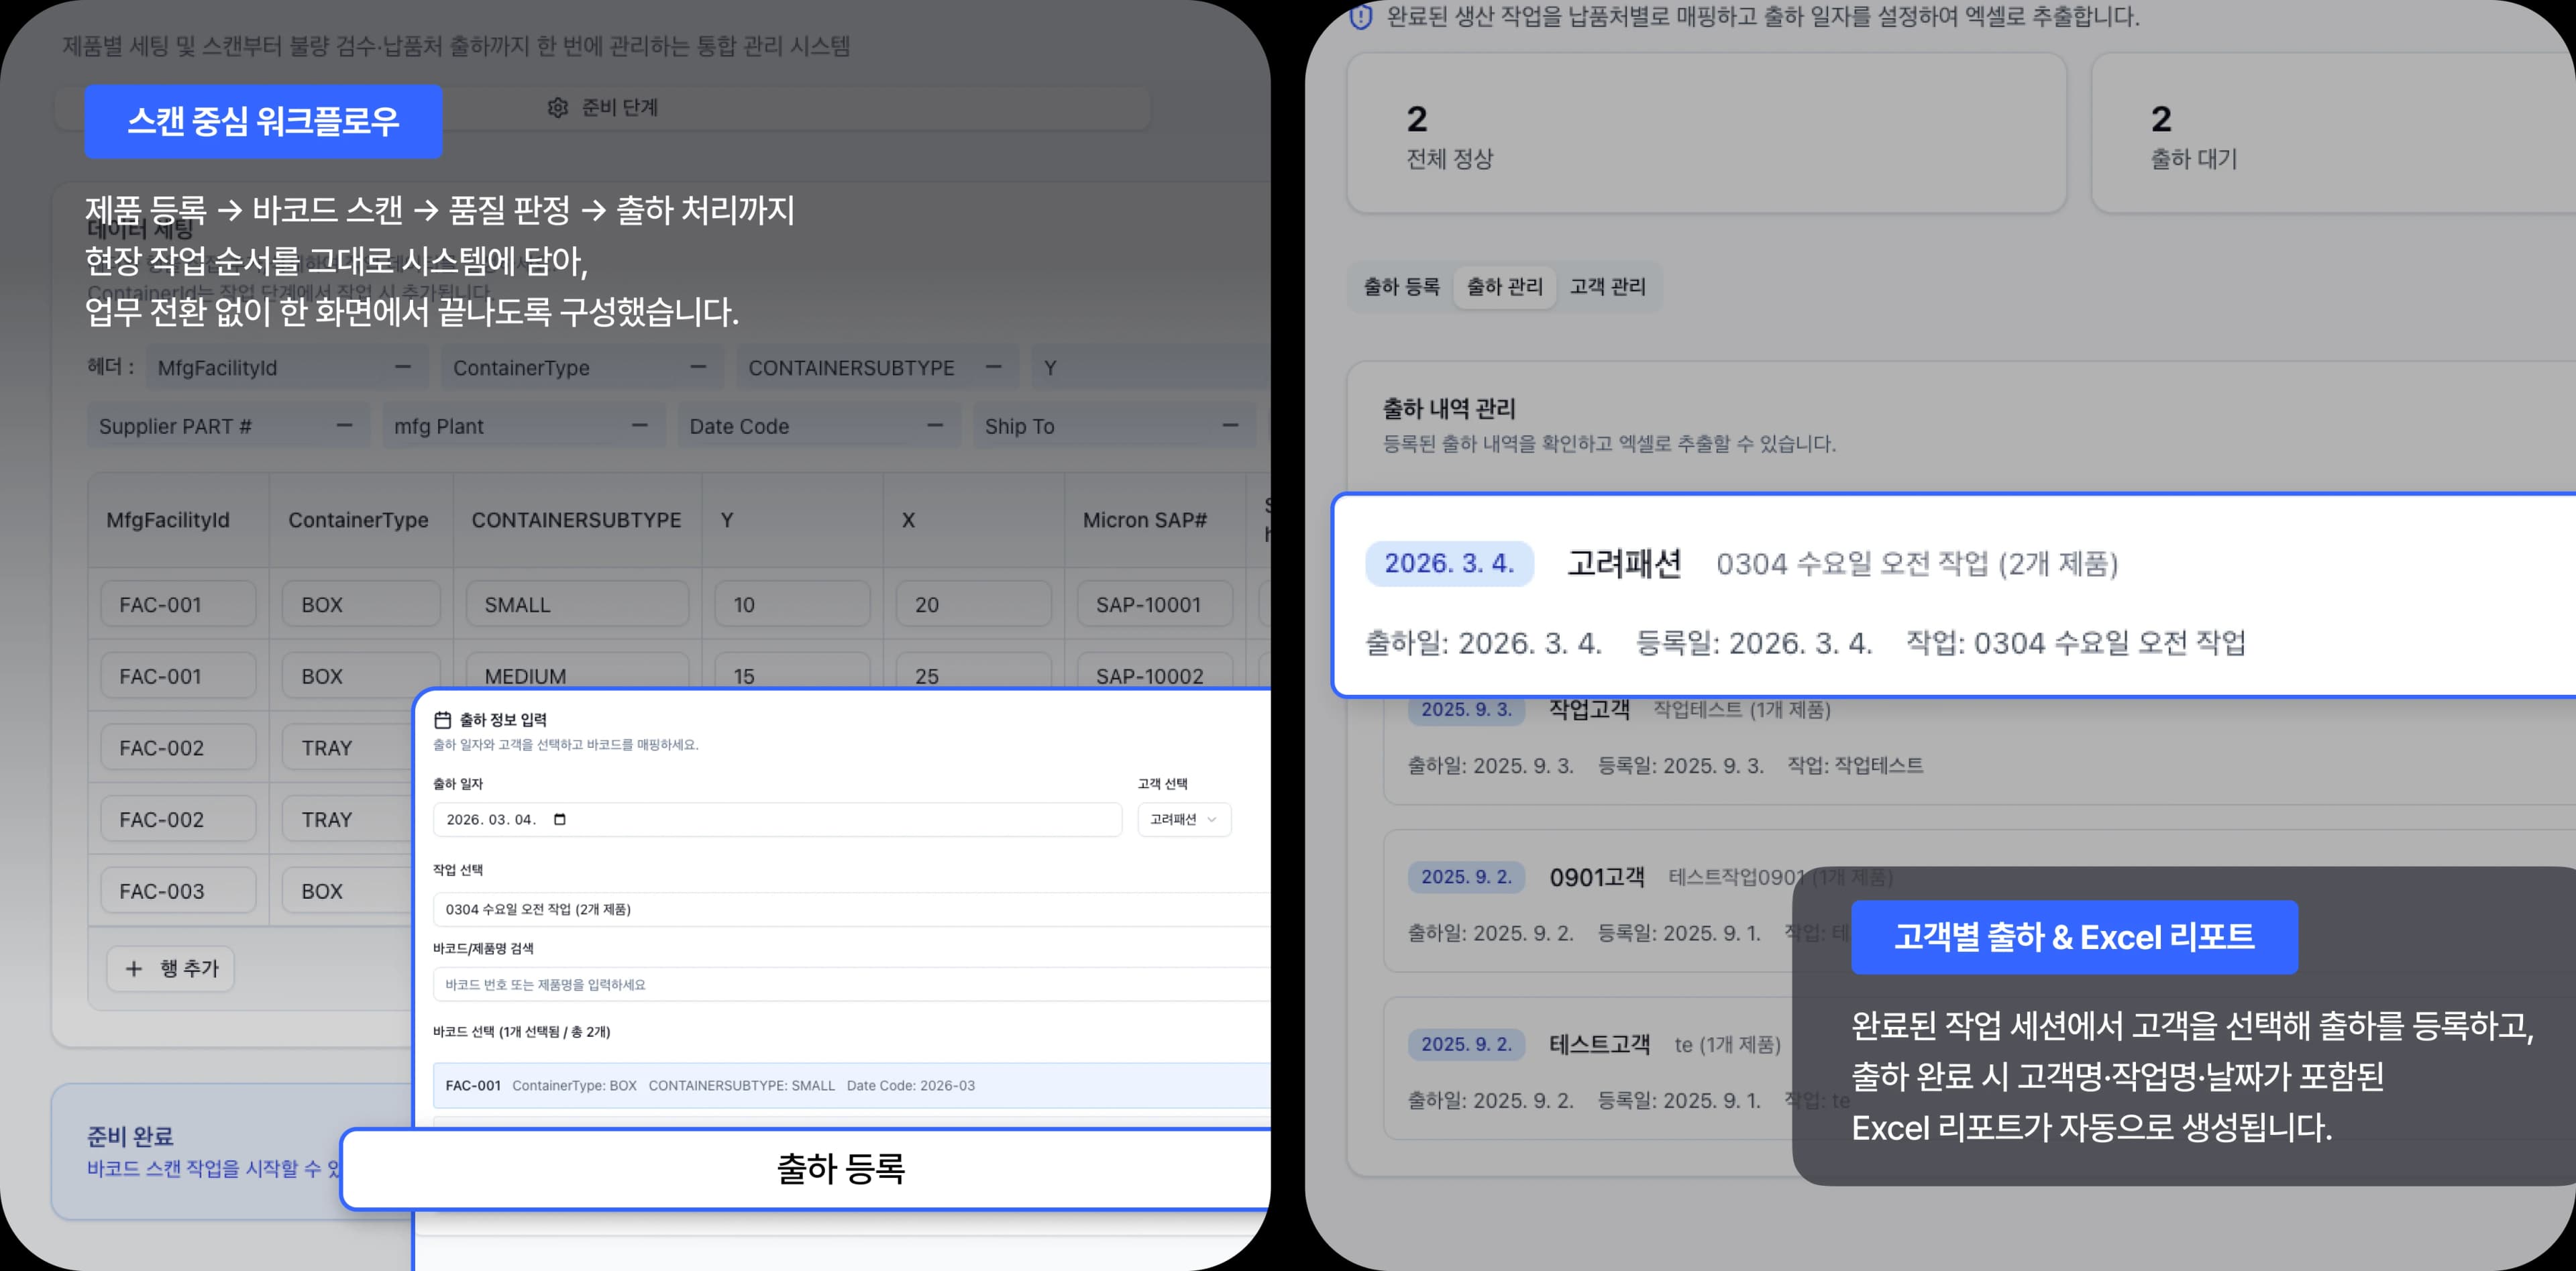2576x1271 pixels.
Task: Click the minus icon on Date Code chip
Action: 935,425
